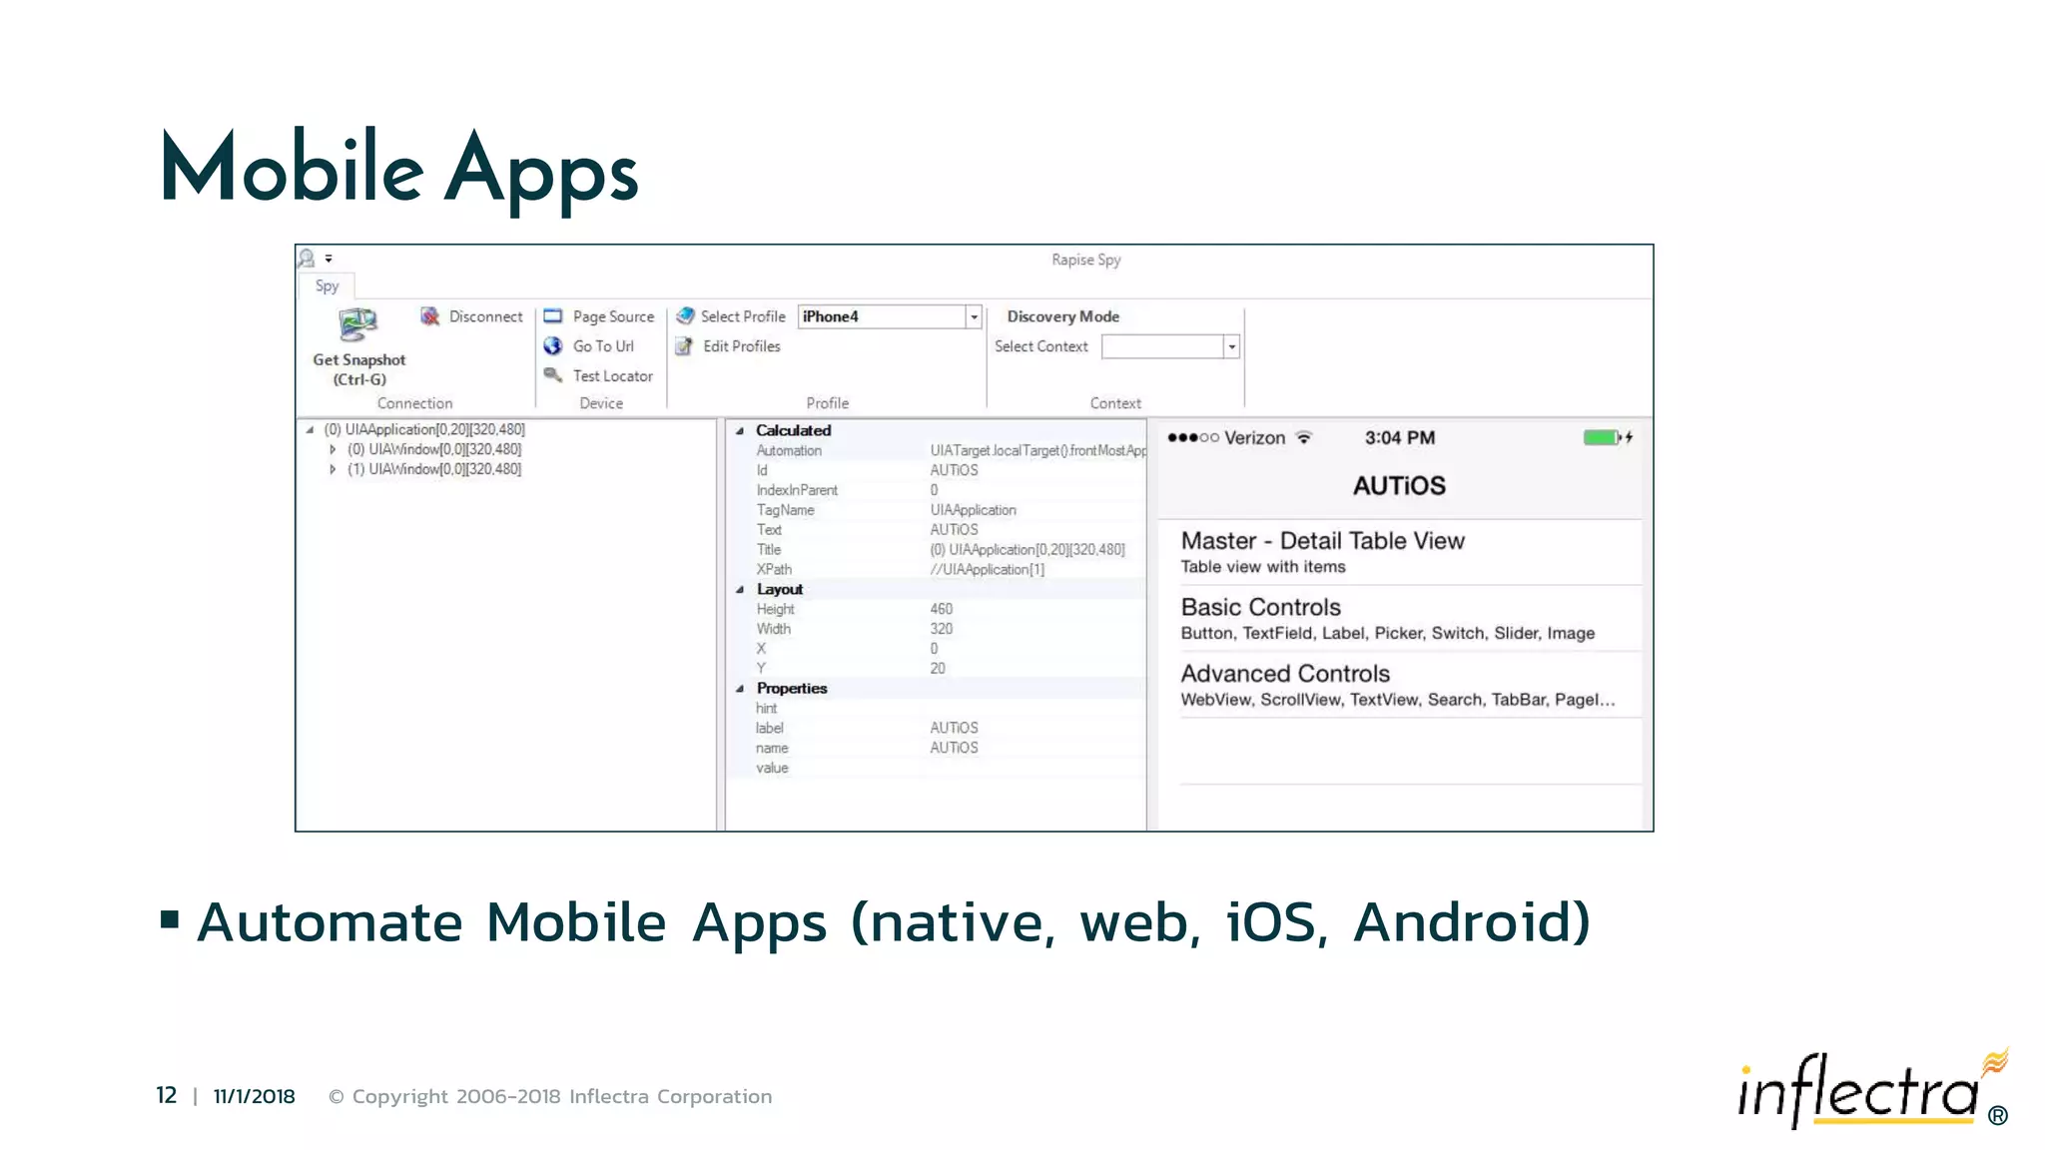
Task: Open Edit Profiles icon
Action: click(x=685, y=346)
